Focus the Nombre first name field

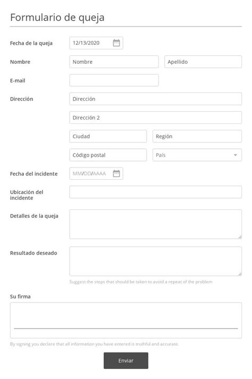[114, 62]
